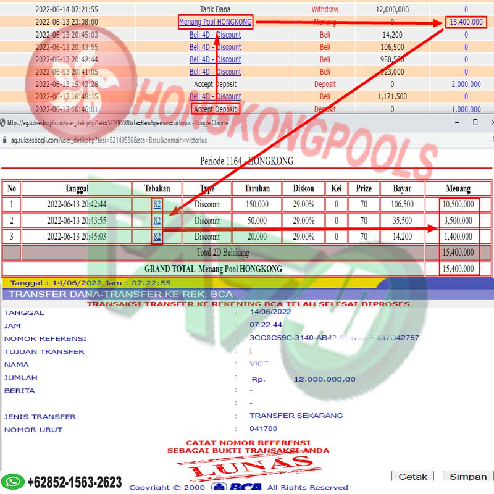Viewport: 494px width, 494px height.
Task: Click the Tarik Dana entry
Action: [x=215, y=9]
